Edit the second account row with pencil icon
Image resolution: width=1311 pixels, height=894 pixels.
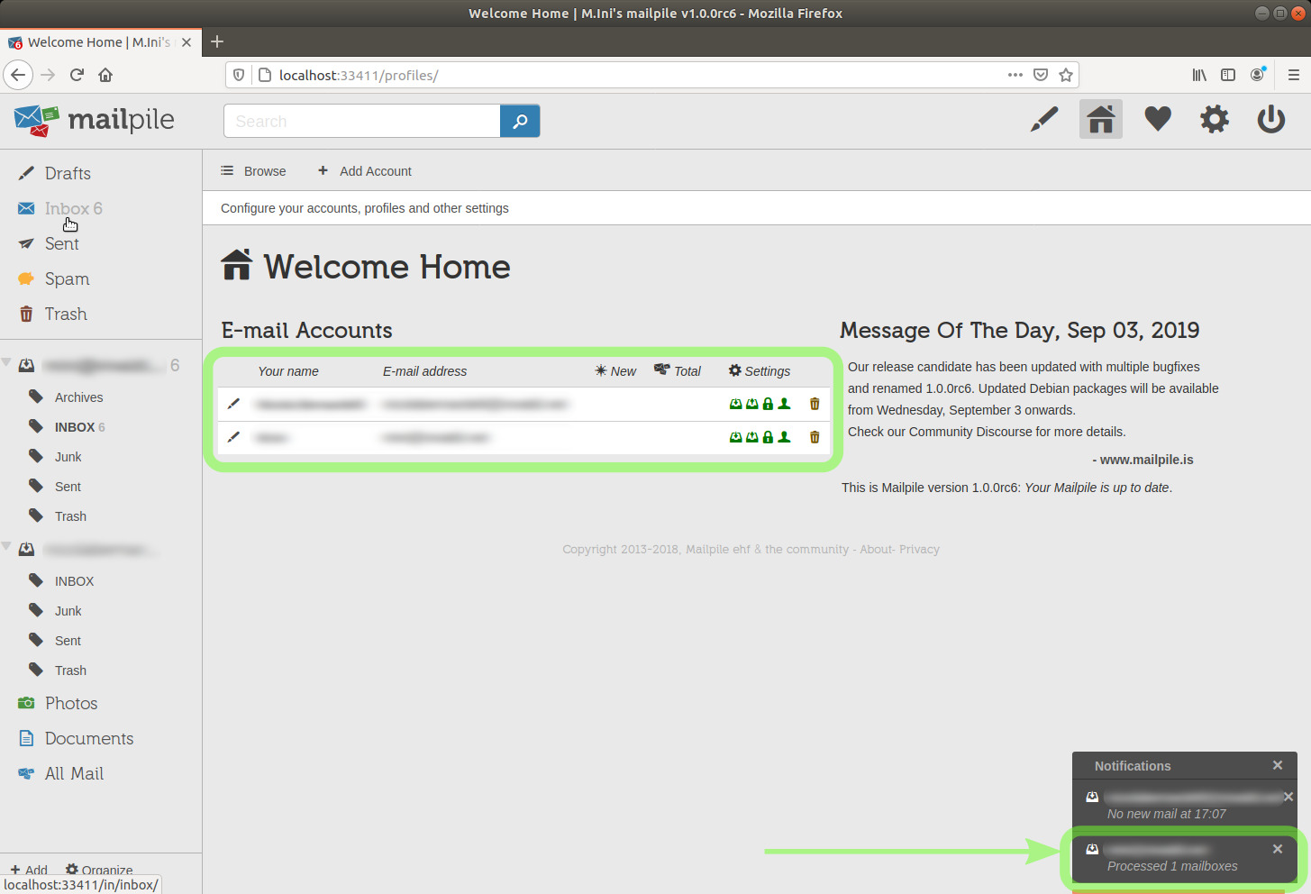point(233,437)
